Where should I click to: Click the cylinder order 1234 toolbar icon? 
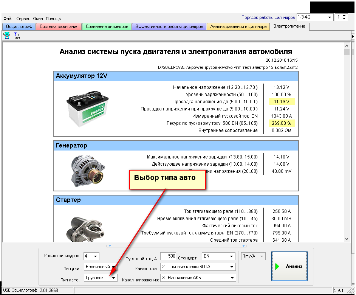pos(17,36)
